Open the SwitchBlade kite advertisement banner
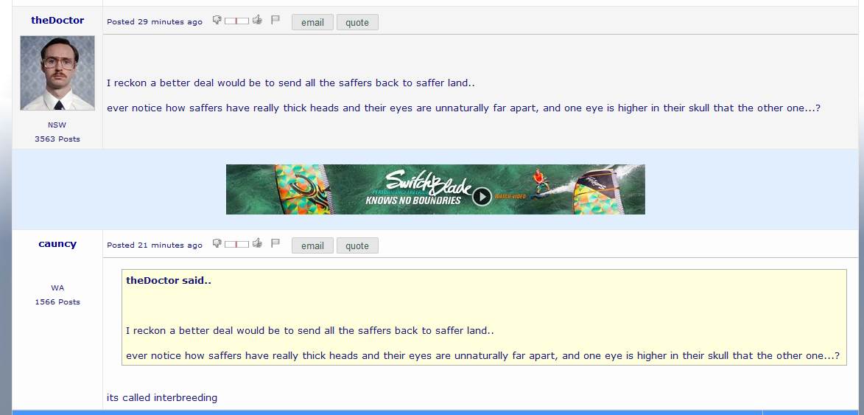Screen dimensions: 864x415 pos(435,189)
